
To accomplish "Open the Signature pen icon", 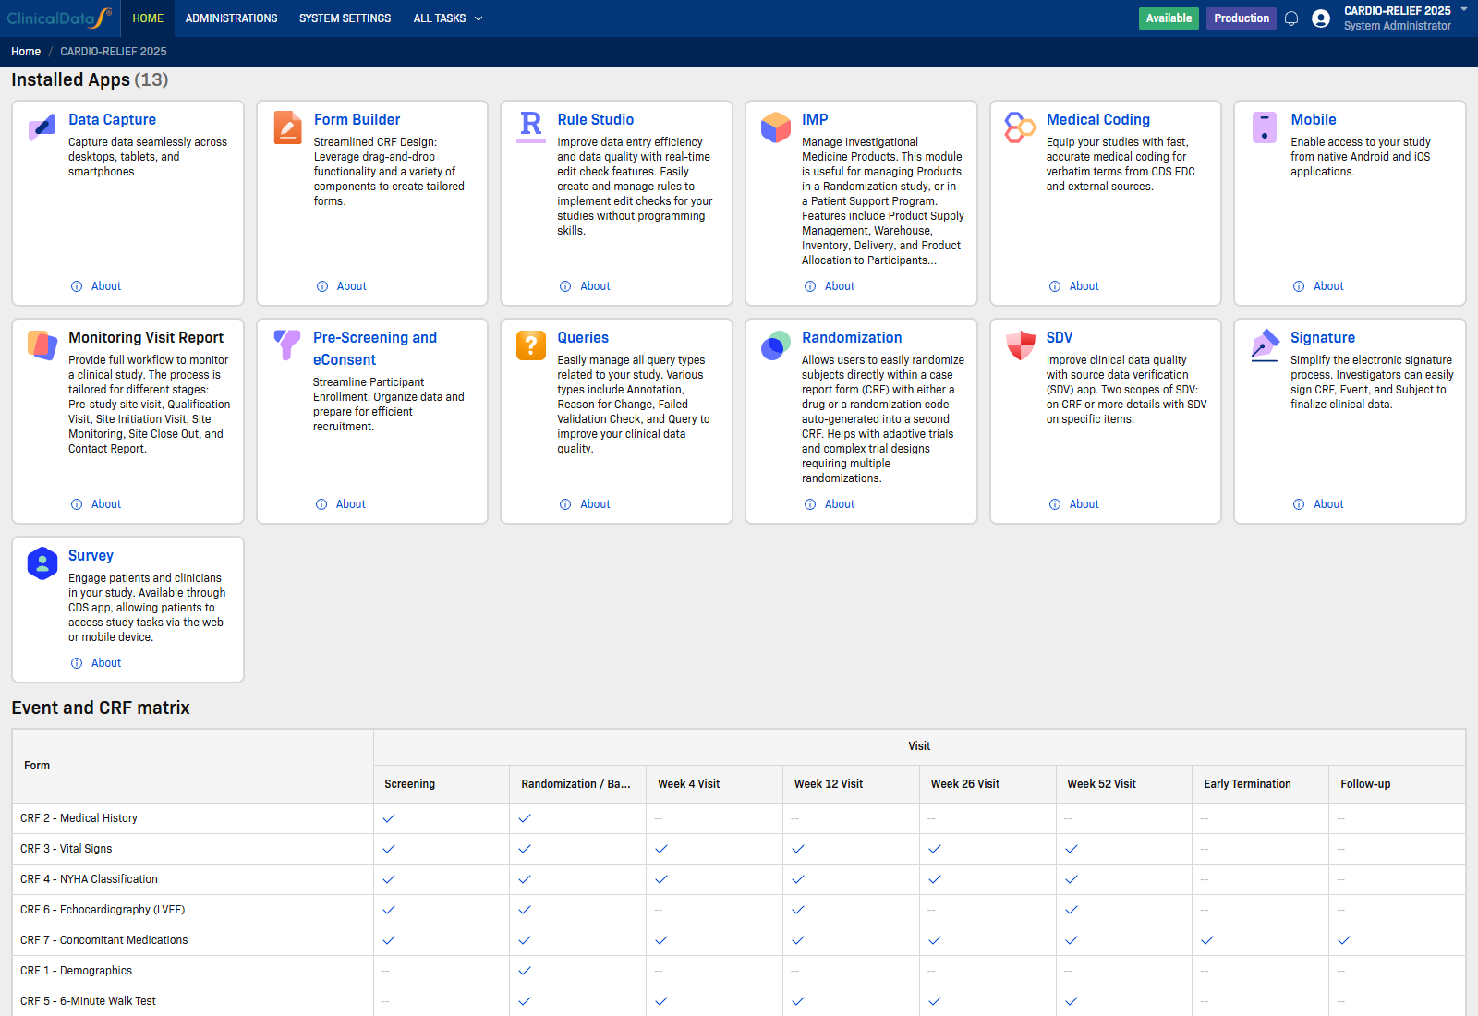I will coord(1265,345).
